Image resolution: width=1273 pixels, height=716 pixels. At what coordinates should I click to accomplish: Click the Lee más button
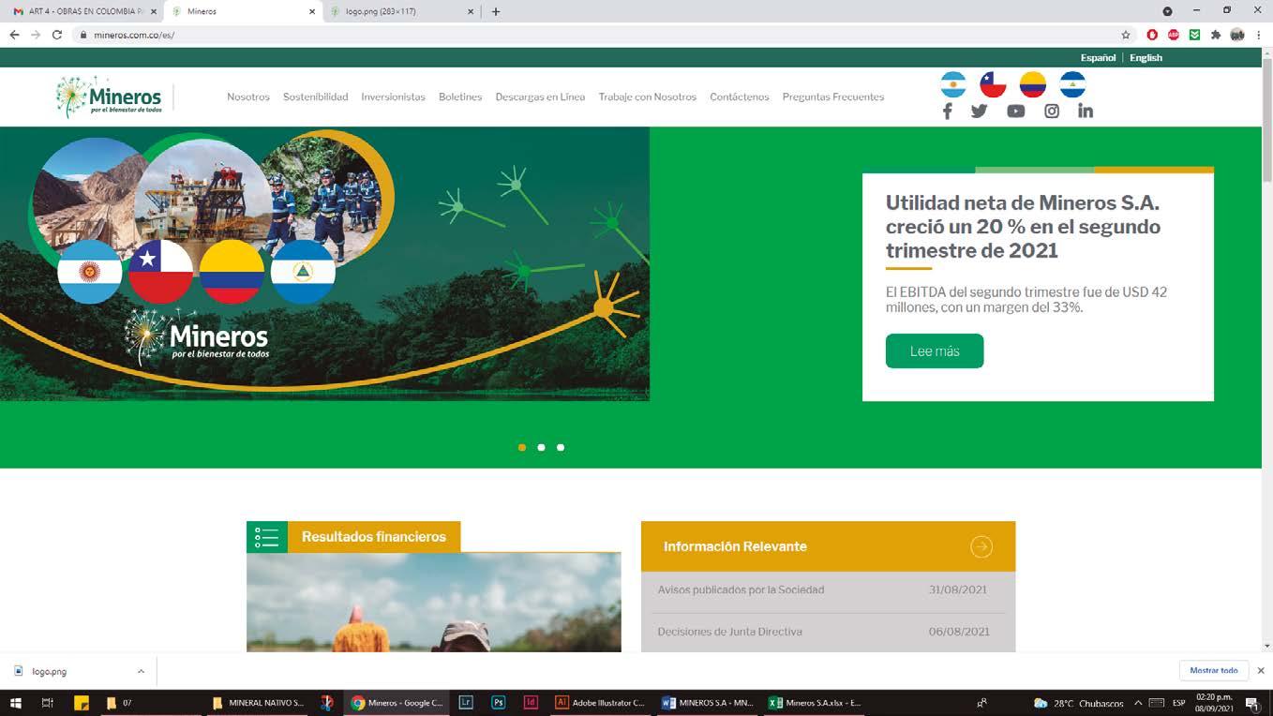tap(935, 351)
